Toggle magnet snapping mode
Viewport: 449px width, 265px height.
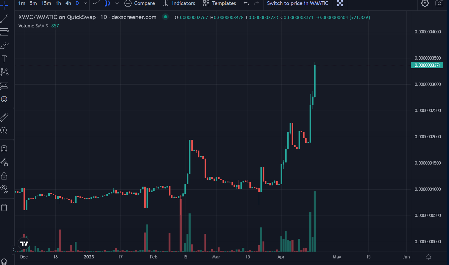coord(4,148)
